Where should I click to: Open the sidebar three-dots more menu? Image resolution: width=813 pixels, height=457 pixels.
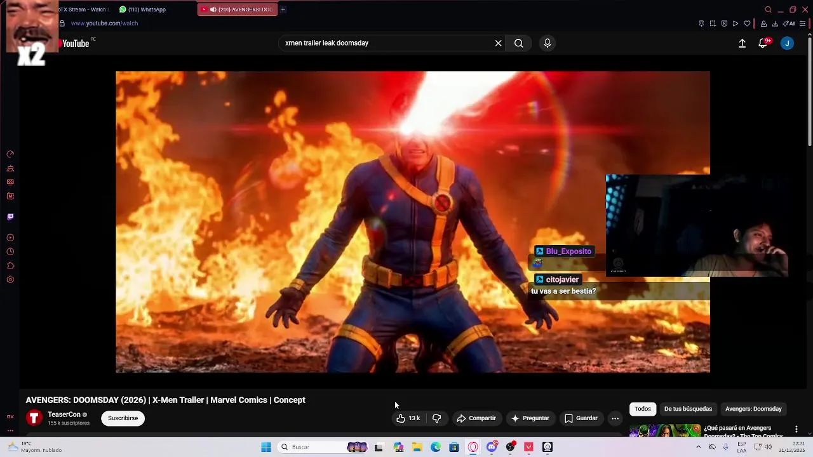[10, 430]
